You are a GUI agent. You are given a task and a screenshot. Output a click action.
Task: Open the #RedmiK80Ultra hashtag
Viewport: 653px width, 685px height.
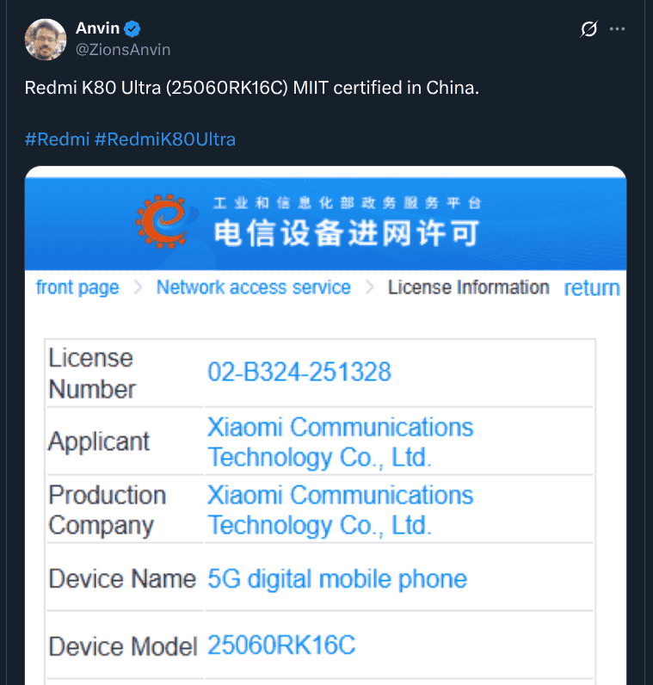click(165, 139)
